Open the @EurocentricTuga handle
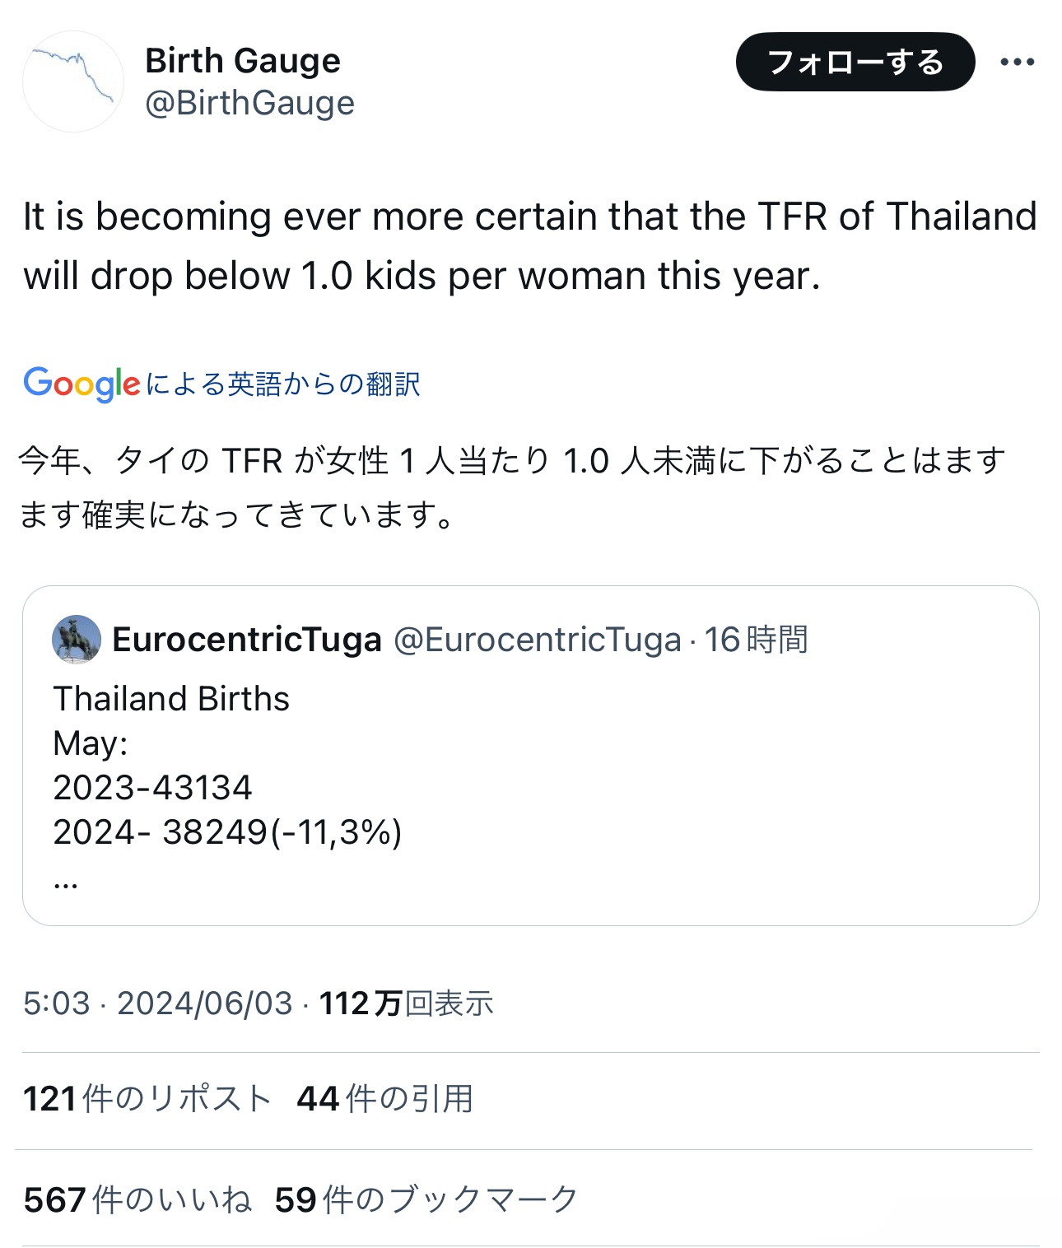This screenshot has width=1062, height=1248. [x=538, y=640]
